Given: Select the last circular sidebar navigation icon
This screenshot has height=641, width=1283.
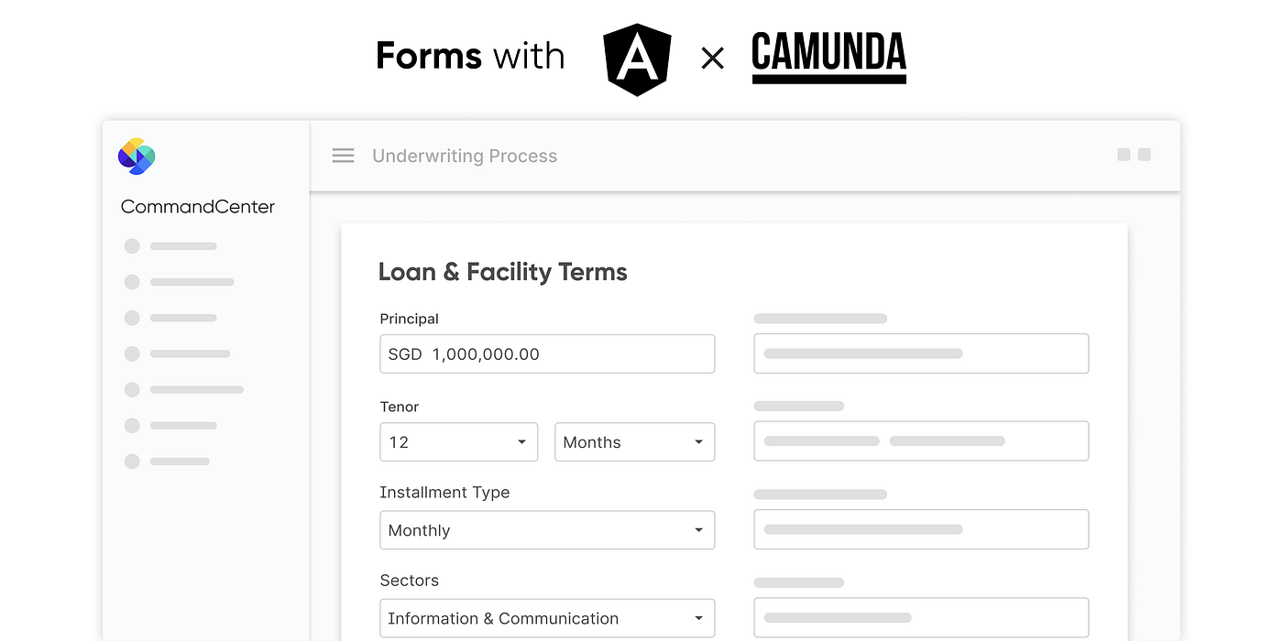Looking at the screenshot, I should coord(131,461).
